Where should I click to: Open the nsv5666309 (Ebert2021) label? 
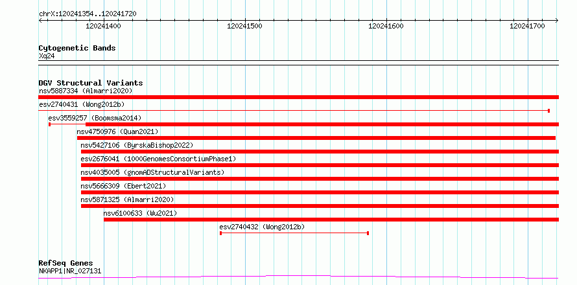(x=123, y=186)
